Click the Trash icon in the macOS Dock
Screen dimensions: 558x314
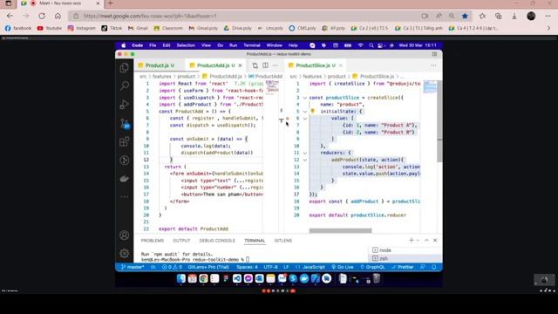tap(376, 278)
